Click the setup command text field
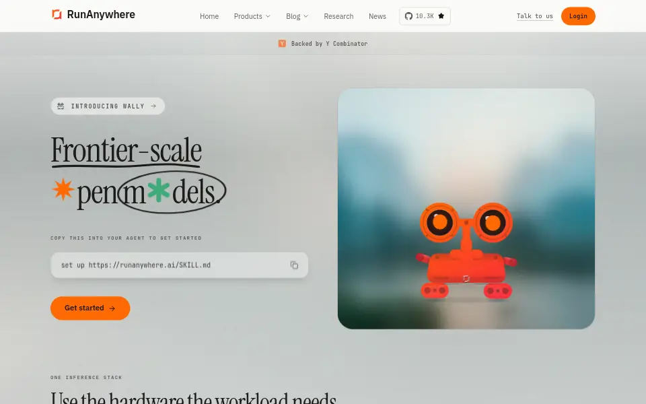Viewport: 646px width, 404px height. tap(179, 265)
